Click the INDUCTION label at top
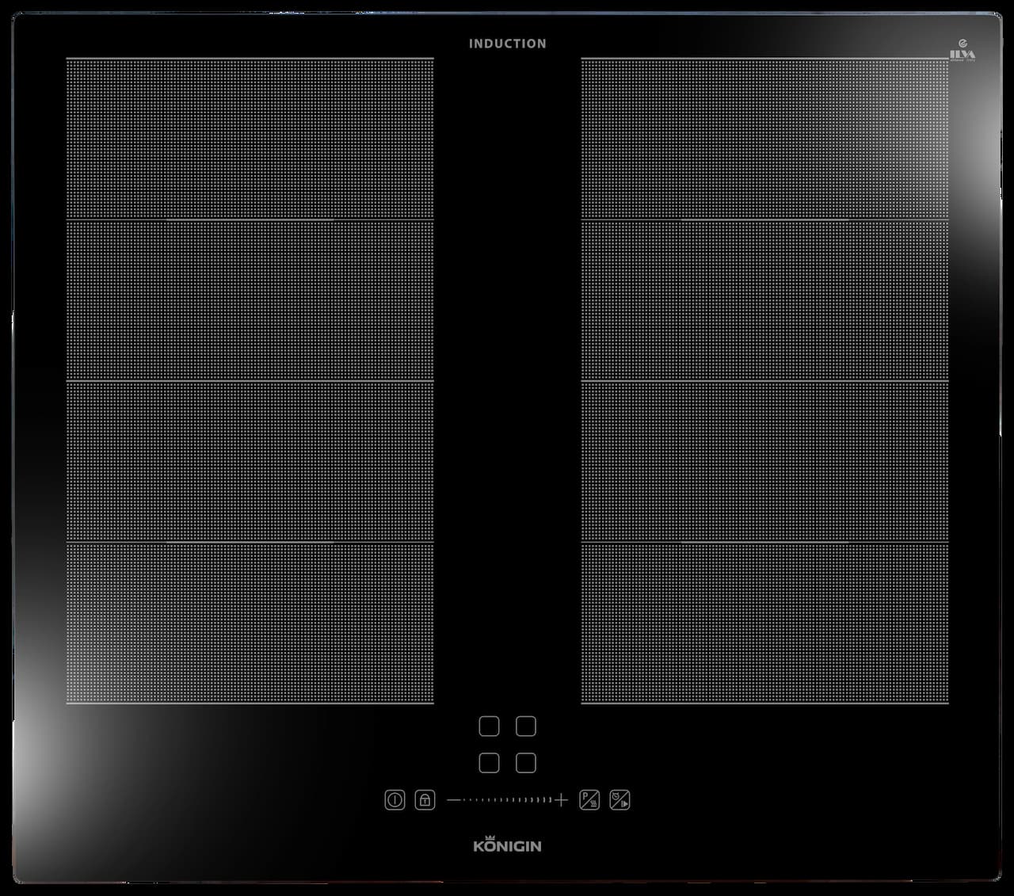This screenshot has height=896, width=1014. (x=507, y=44)
